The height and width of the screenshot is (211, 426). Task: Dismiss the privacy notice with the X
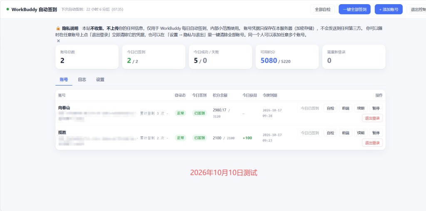click(58, 41)
